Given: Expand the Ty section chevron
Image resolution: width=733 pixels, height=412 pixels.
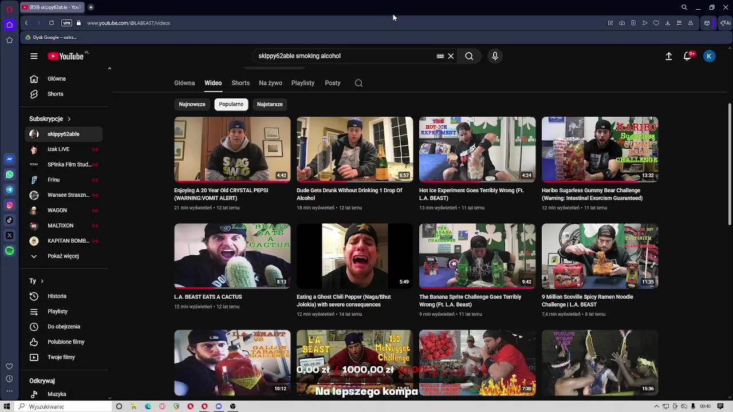Looking at the screenshot, I should tap(42, 281).
